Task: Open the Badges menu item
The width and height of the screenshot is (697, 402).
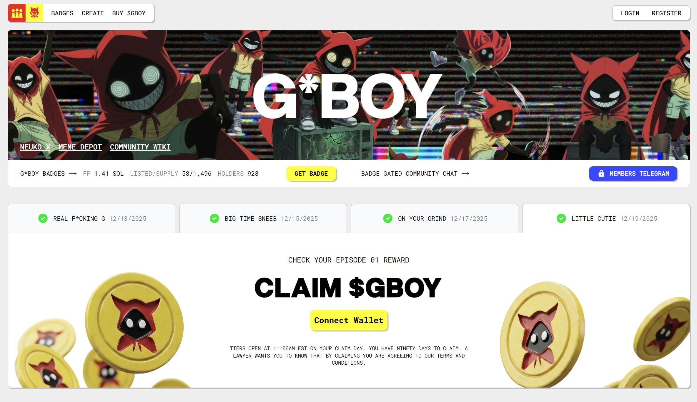Action: tap(62, 13)
